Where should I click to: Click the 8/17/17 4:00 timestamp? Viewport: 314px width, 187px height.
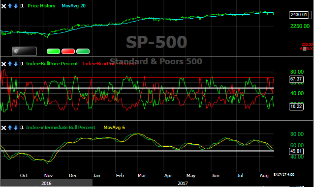(284, 175)
